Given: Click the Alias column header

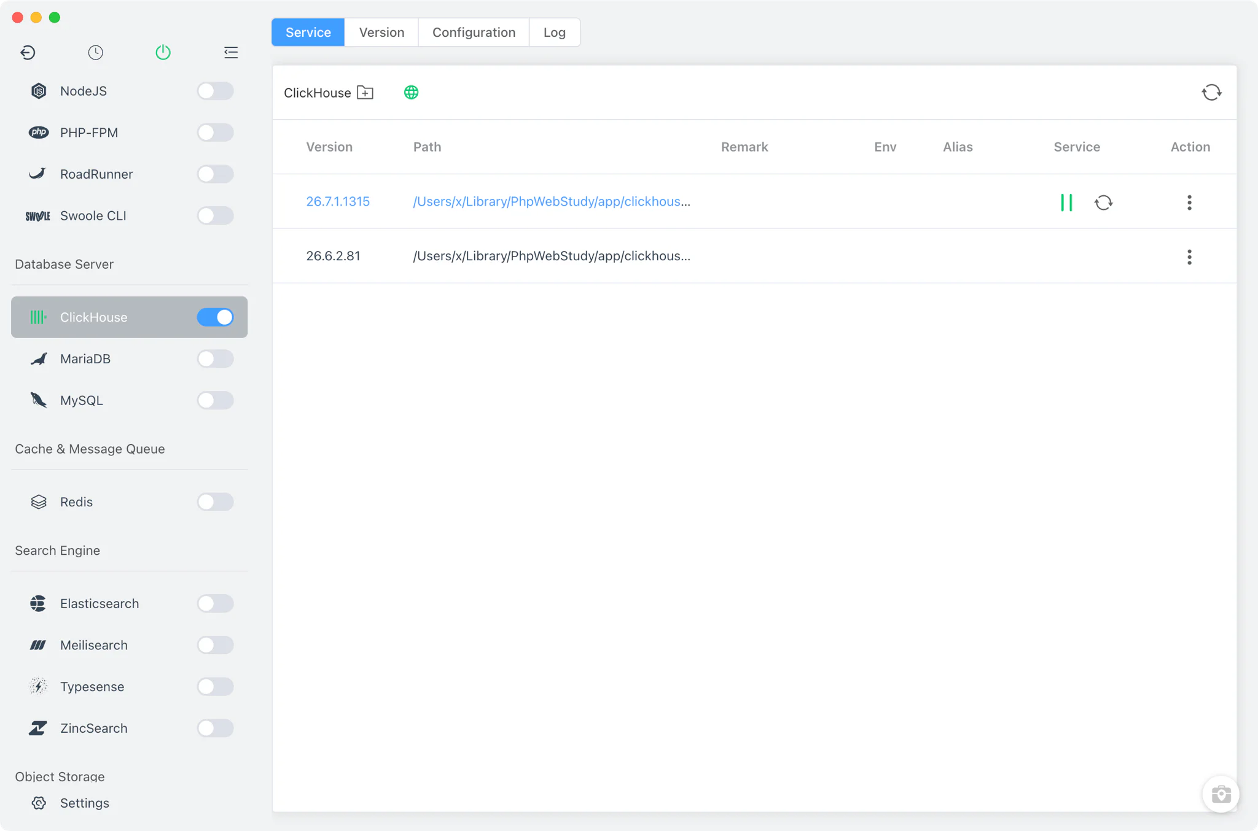Looking at the screenshot, I should 958,147.
